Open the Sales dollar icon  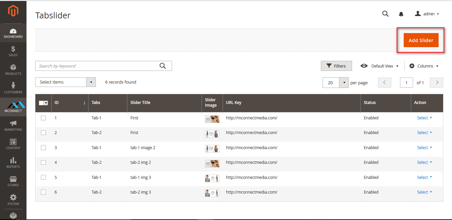click(13, 49)
